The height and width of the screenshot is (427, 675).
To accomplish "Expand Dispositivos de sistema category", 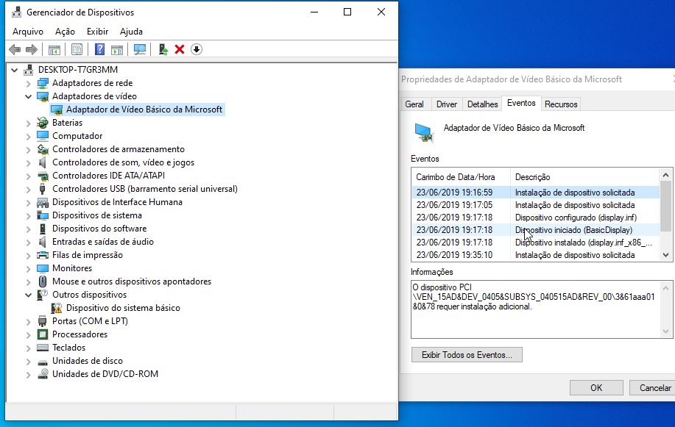I will tap(29, 216).
